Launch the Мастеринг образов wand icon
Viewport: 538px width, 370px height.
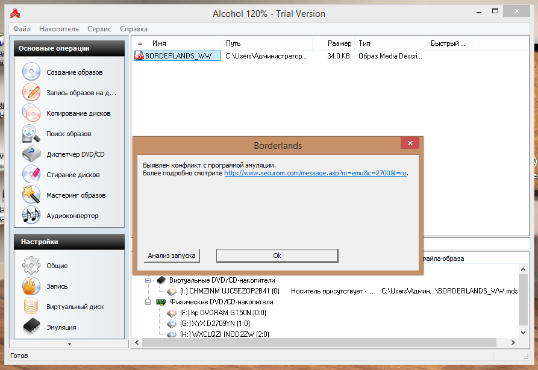coord(31,195)
